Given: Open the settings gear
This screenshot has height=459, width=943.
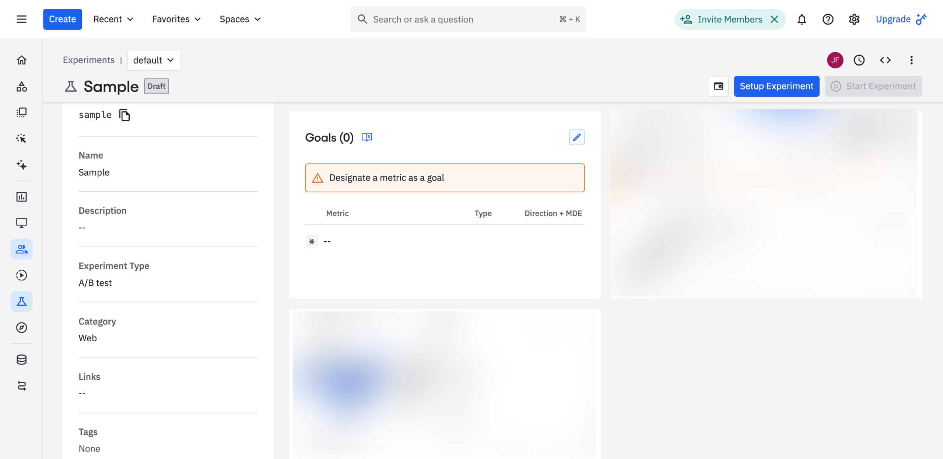Looking at the screenshot, I should [x=854, y=19].
